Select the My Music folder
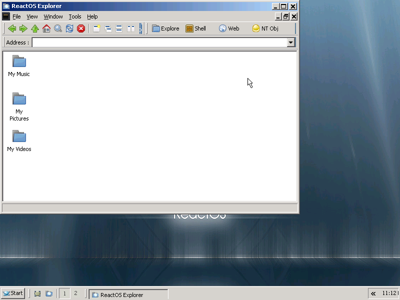The width and height of the screenshot is (400, 300). (x=19, y=66)
